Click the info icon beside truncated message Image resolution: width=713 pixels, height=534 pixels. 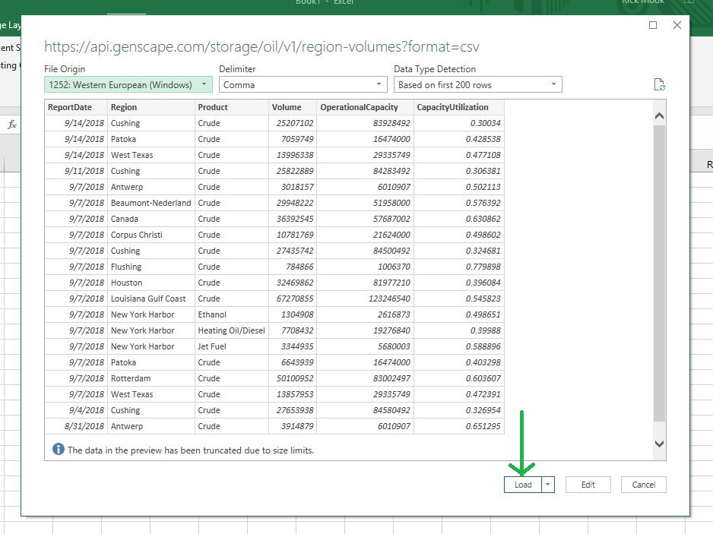pyautogui.click(x=59, y=450)
